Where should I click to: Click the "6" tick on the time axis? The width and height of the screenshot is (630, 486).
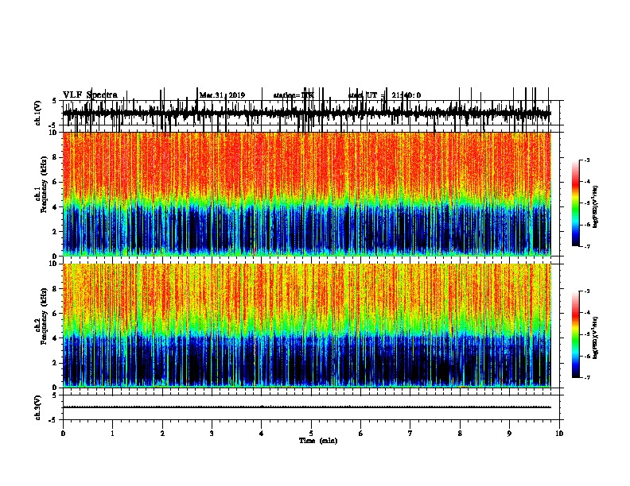coord(361,434)
